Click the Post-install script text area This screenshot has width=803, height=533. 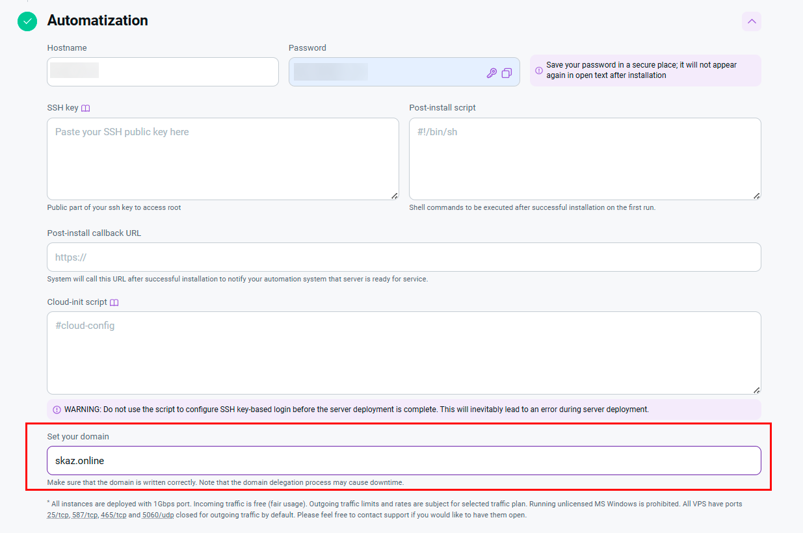click(584, 159)
